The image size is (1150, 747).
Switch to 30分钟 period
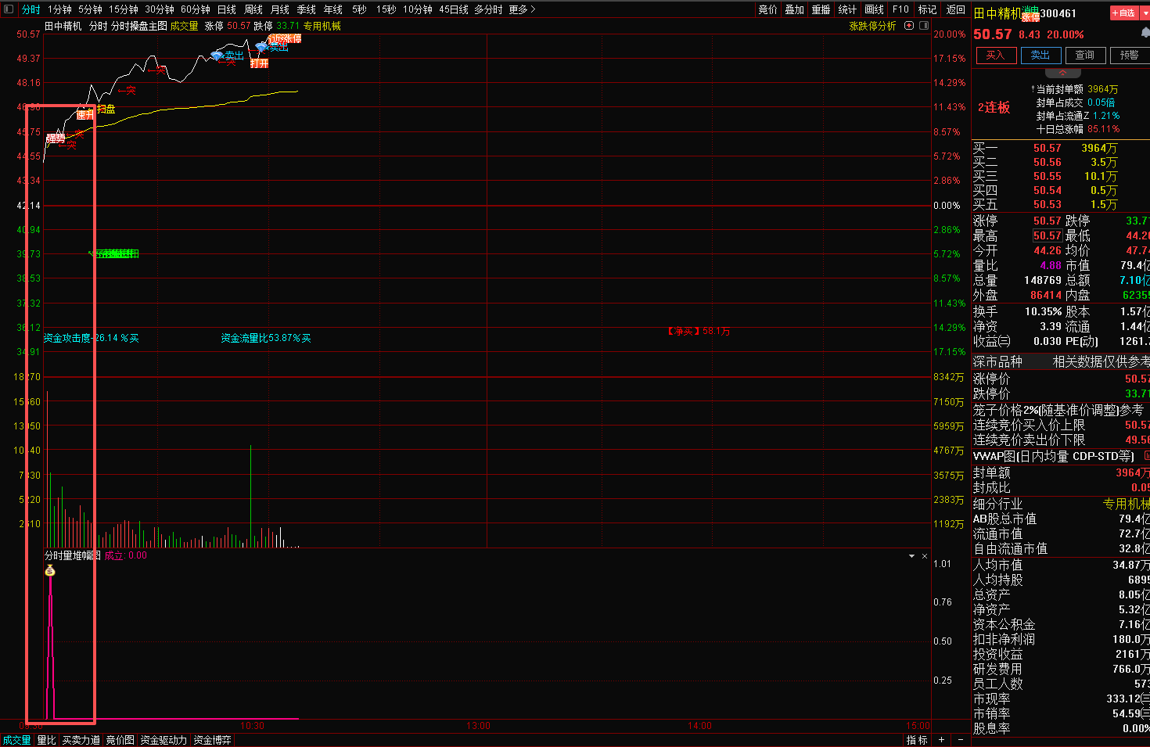tap(160, 9)
